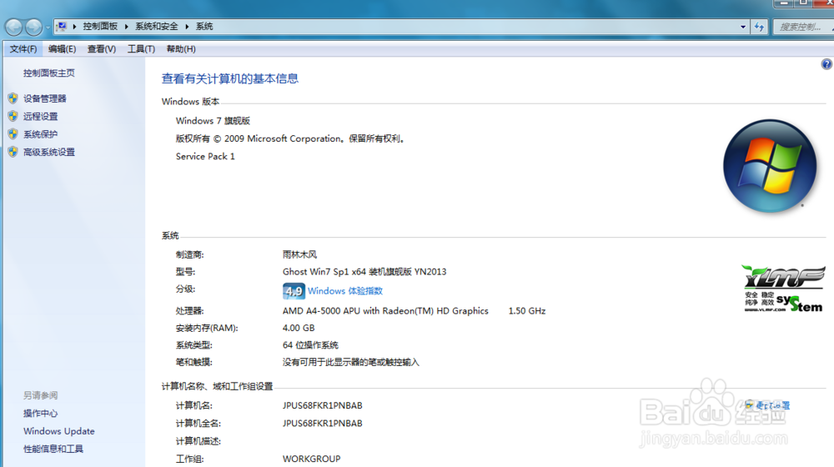This screenshot has width=834, height=467.
Task: Open 操作中心 link in sidebar
Action: coord(40,414)
